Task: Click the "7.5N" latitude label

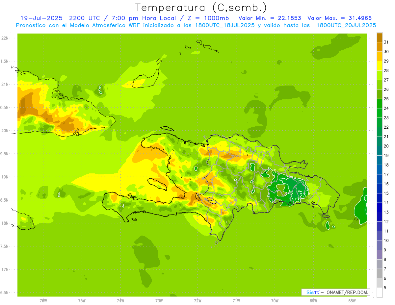Action: click(5, 246)
